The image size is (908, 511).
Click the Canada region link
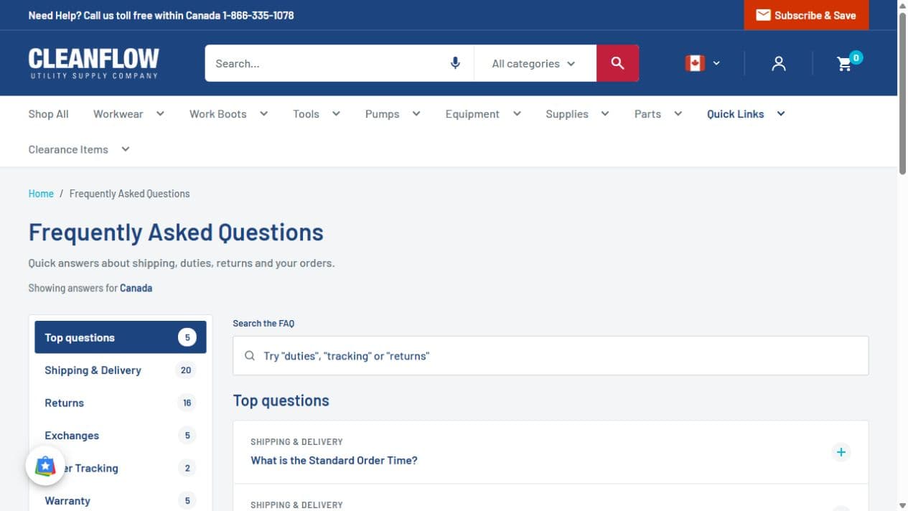click(x=136, y=288)
